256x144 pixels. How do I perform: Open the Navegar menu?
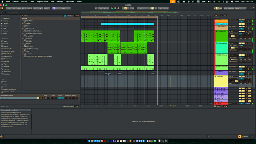60,2
